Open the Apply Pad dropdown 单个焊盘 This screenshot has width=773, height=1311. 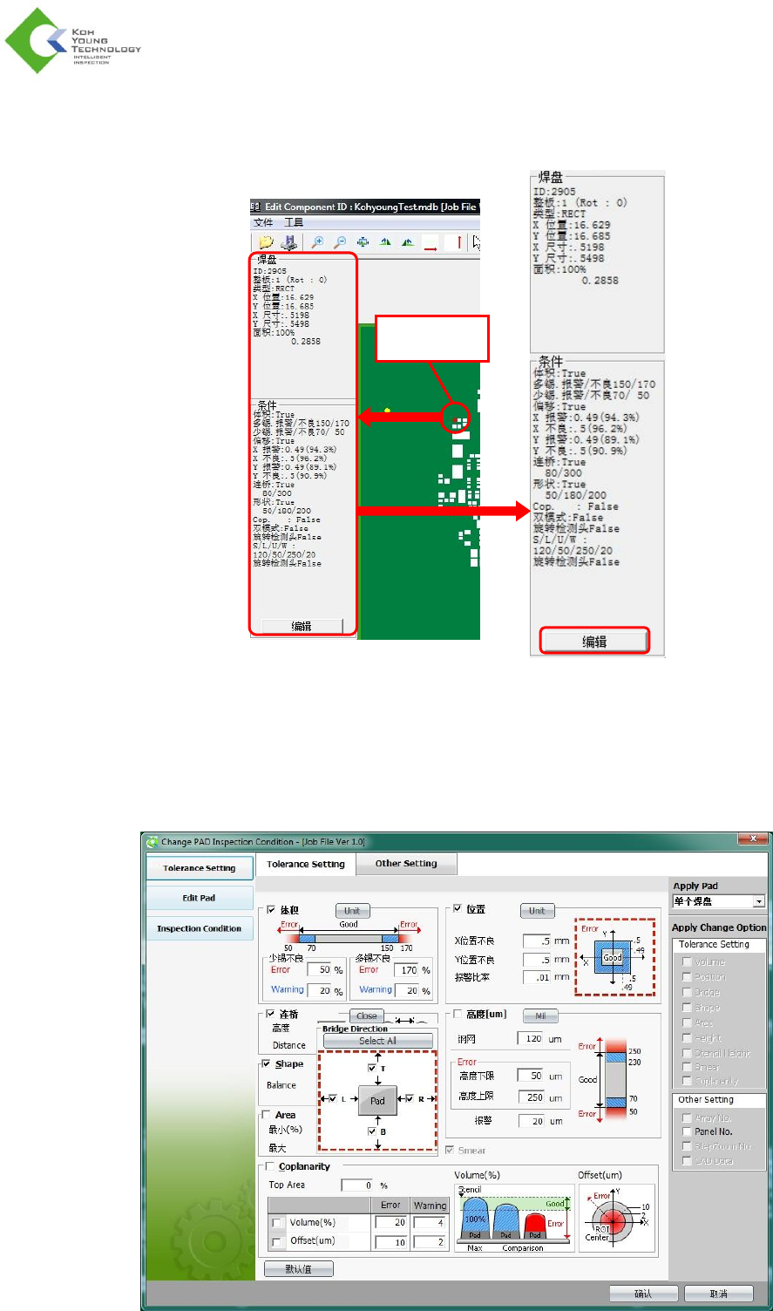(x=719, y=901)
